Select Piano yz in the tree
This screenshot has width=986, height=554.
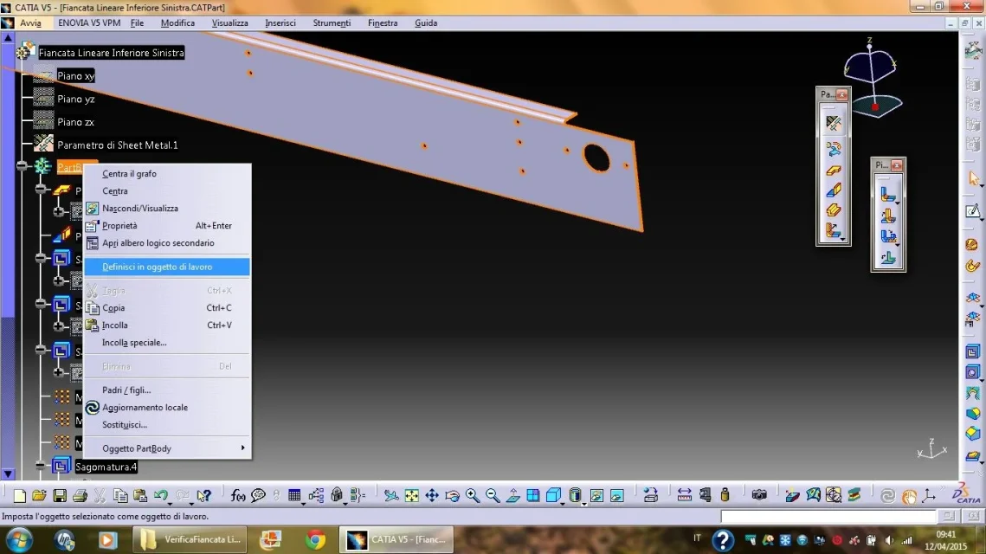pyautogui.click(x=75, y=99)
